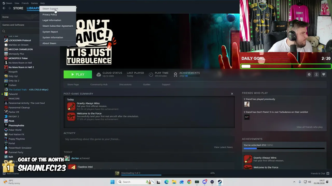Select System Information menu entry
The height and width of the screenshot is (186, 332).
coord(58,37)
